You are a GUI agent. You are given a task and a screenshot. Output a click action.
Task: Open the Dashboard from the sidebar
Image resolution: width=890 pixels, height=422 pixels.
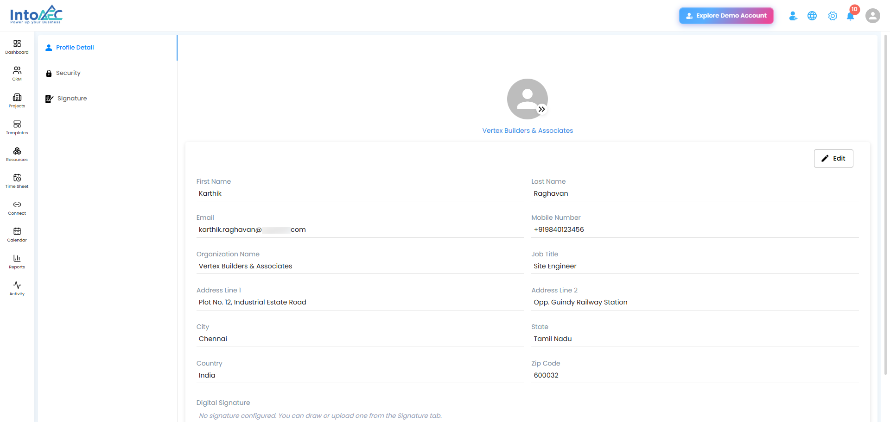(x=17, y=47)
